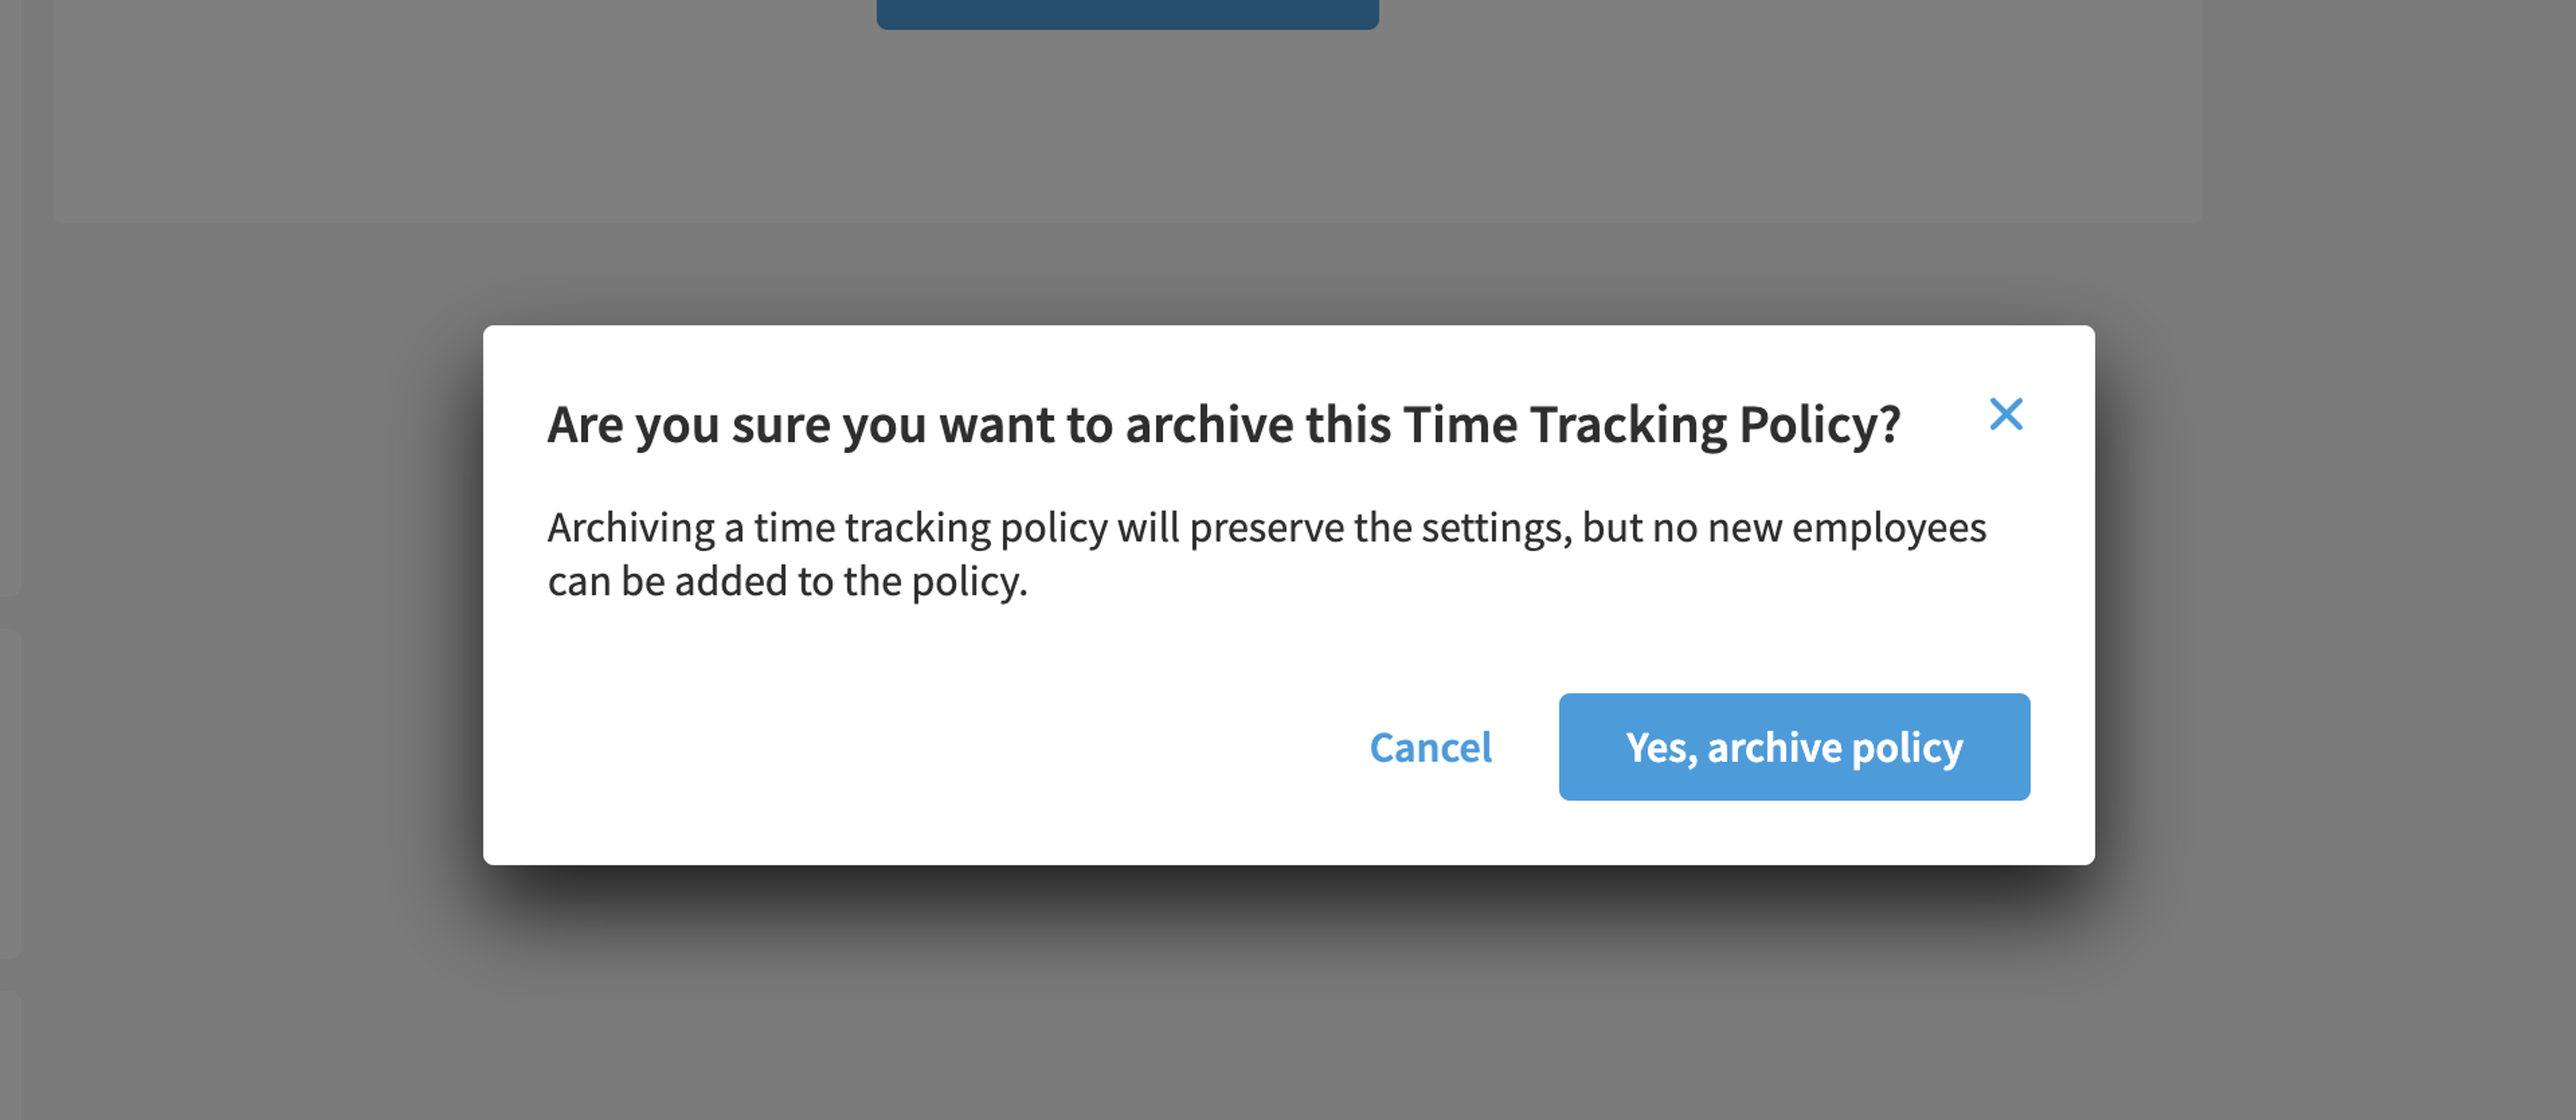
Task: Confirm with Yes, archive policy button
Action: 1794,747
